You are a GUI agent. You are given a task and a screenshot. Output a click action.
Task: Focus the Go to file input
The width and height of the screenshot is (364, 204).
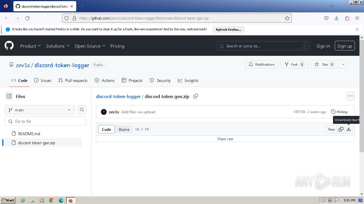tap(45, 121)
